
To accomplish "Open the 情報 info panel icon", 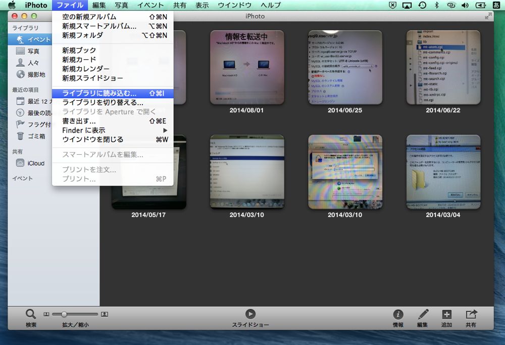I will click(398, 314).
